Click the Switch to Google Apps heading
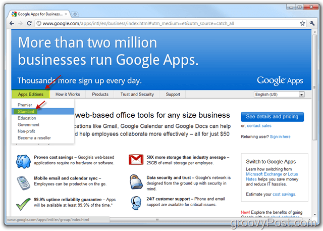 (271, 162)
